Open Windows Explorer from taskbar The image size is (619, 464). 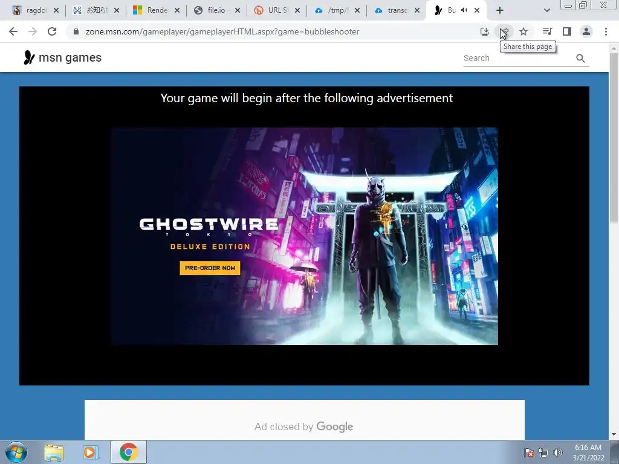pos(54,453)
